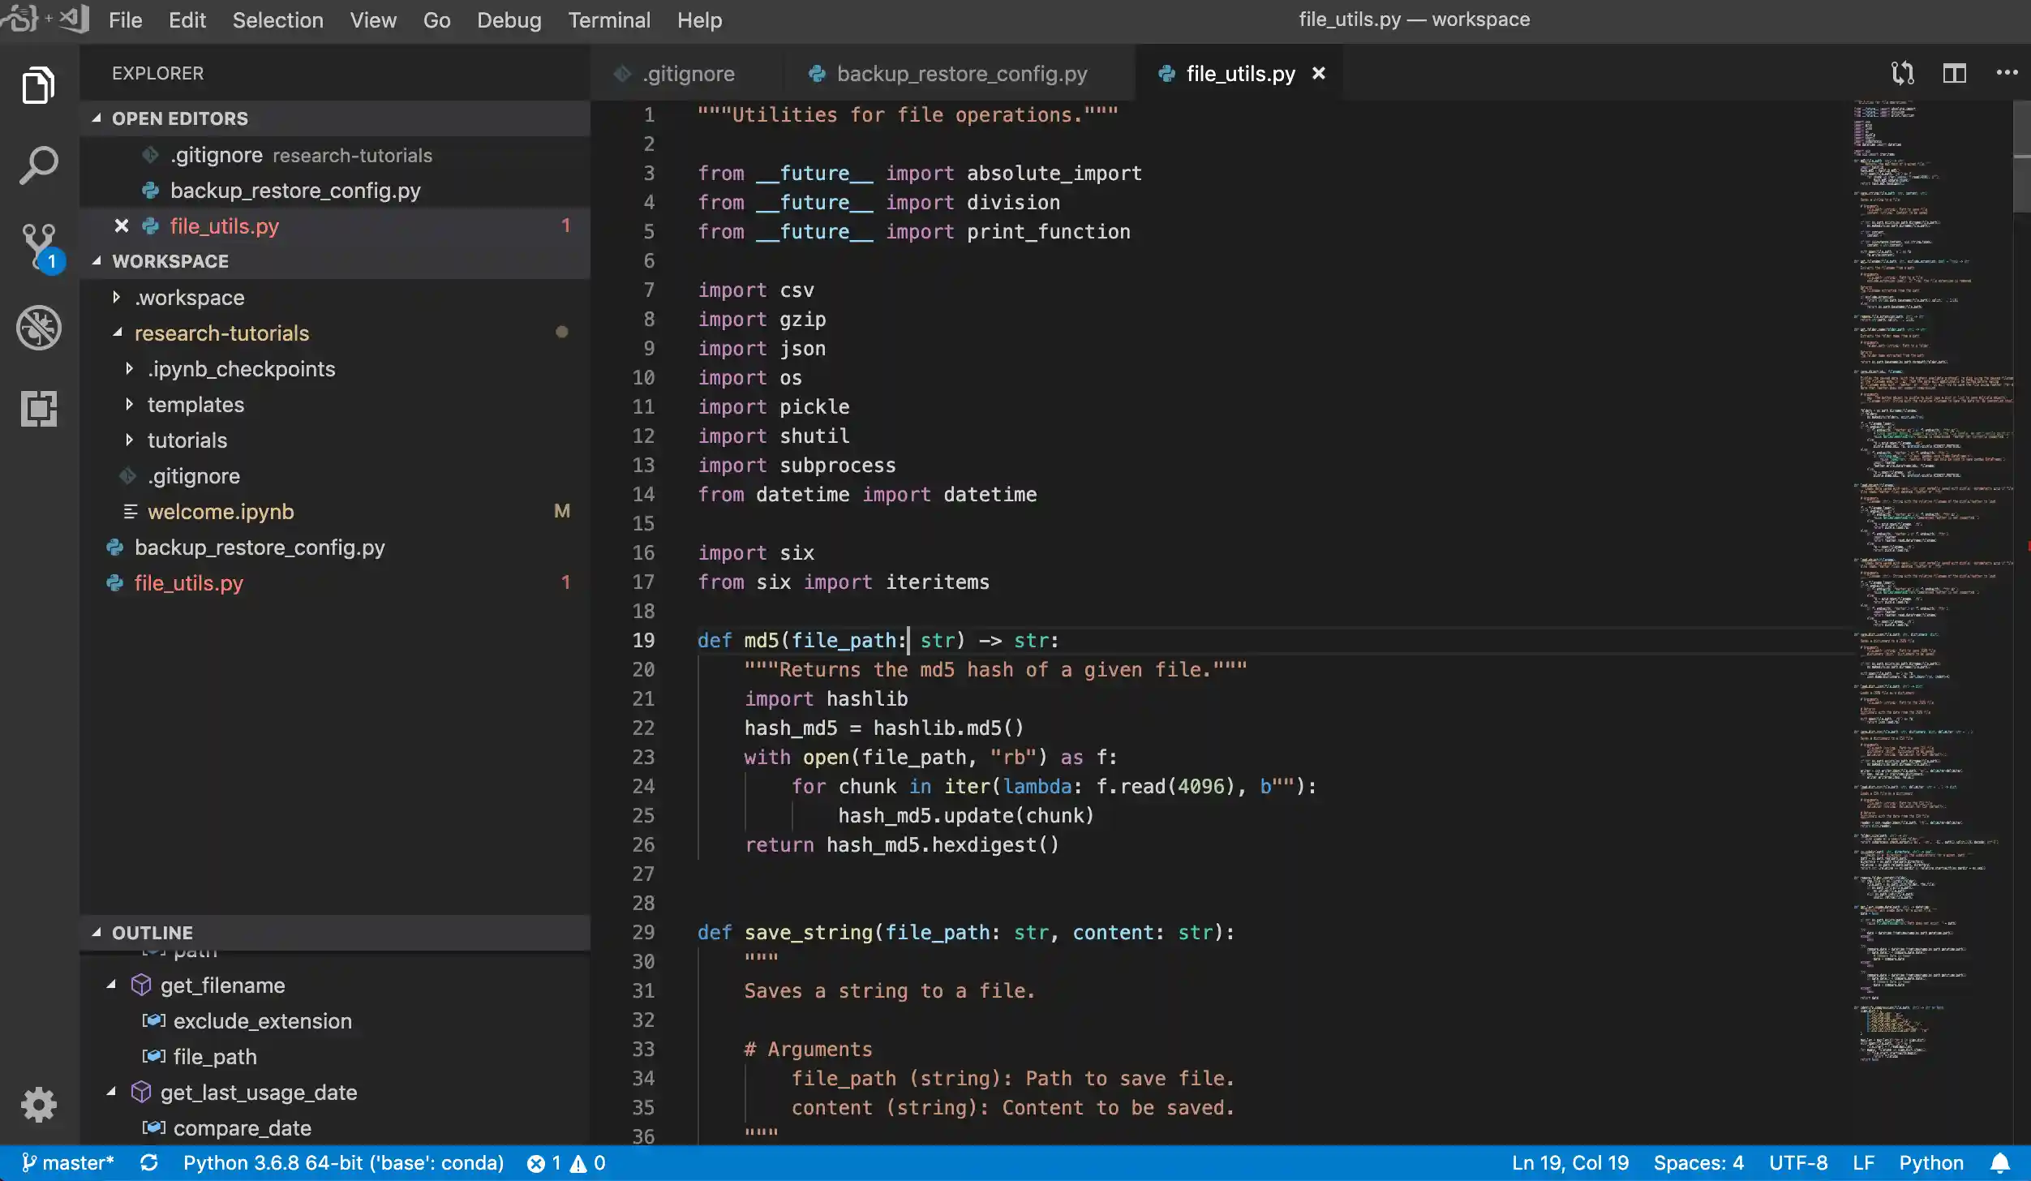Switch to backup_restore_config.py tab
This screenshot has width=2031, height=1181.
961,74
